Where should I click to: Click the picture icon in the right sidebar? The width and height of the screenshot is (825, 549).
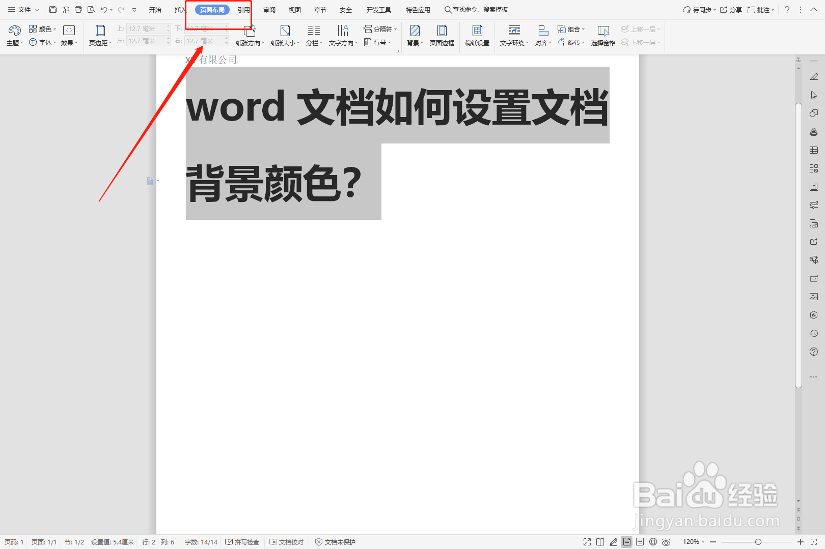click(814, 297)
